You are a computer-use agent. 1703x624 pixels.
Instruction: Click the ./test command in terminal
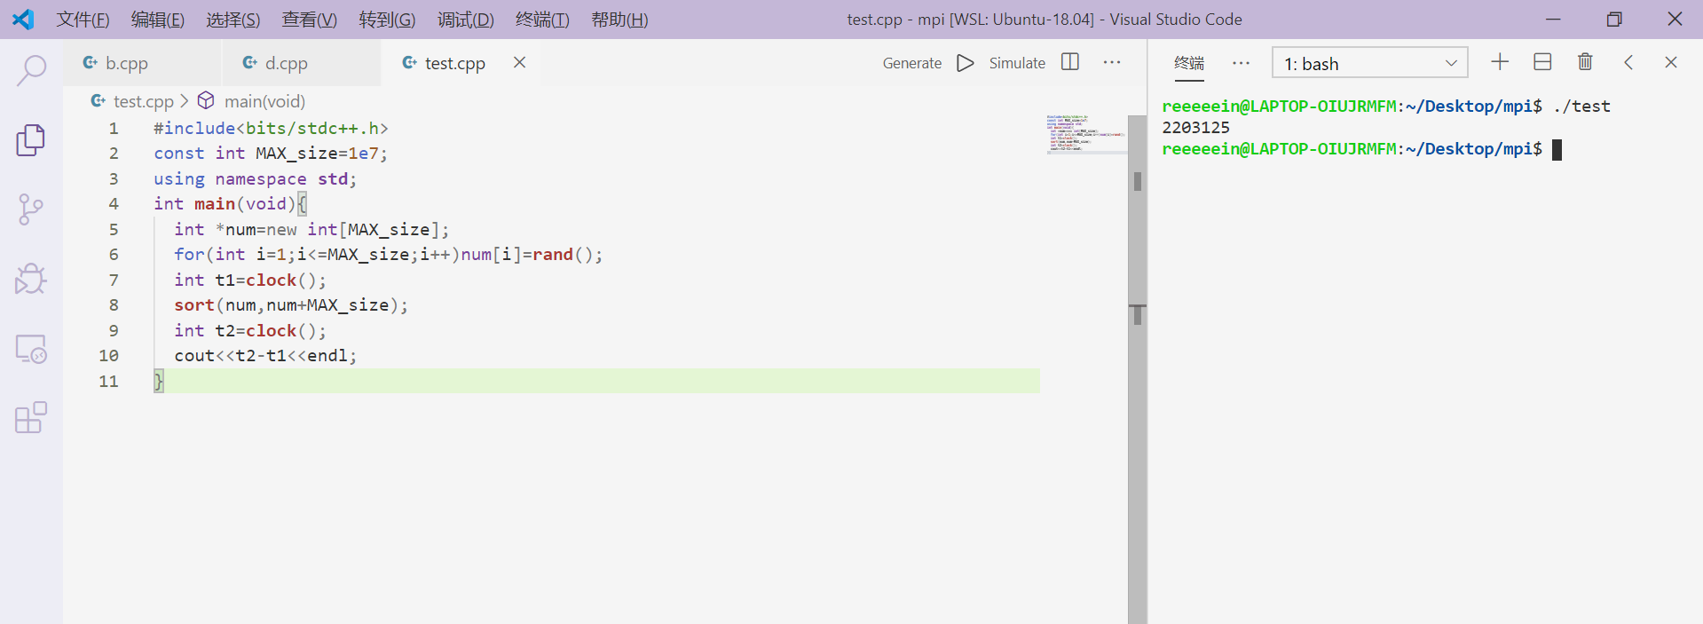tap(1581, 107)
